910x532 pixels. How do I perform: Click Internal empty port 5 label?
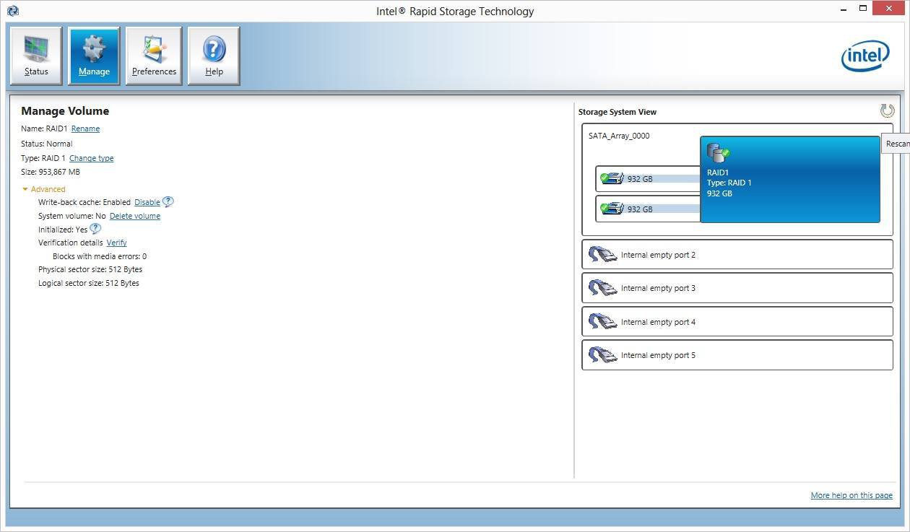point(658,355)
